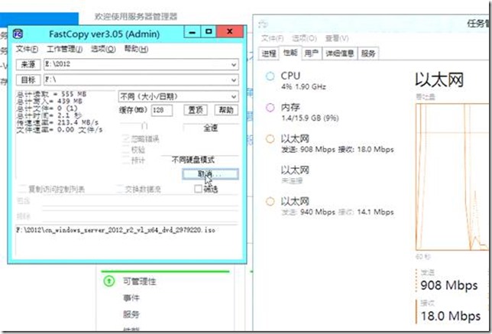Viewport: 492px width, 334px height.
Task: Click the 服务 link under 可管理性
Action: pos(131,314)
